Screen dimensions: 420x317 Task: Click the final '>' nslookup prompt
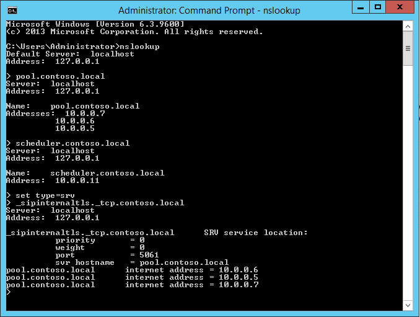pos(9,292)
